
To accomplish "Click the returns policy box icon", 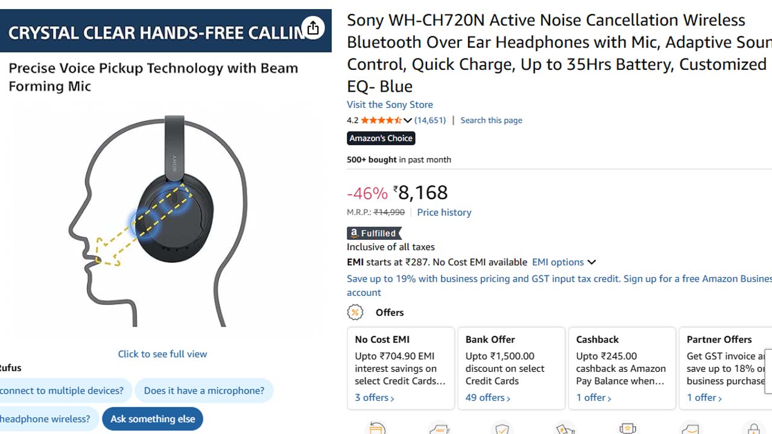I will pyautogui.click(x=377, y=429).
